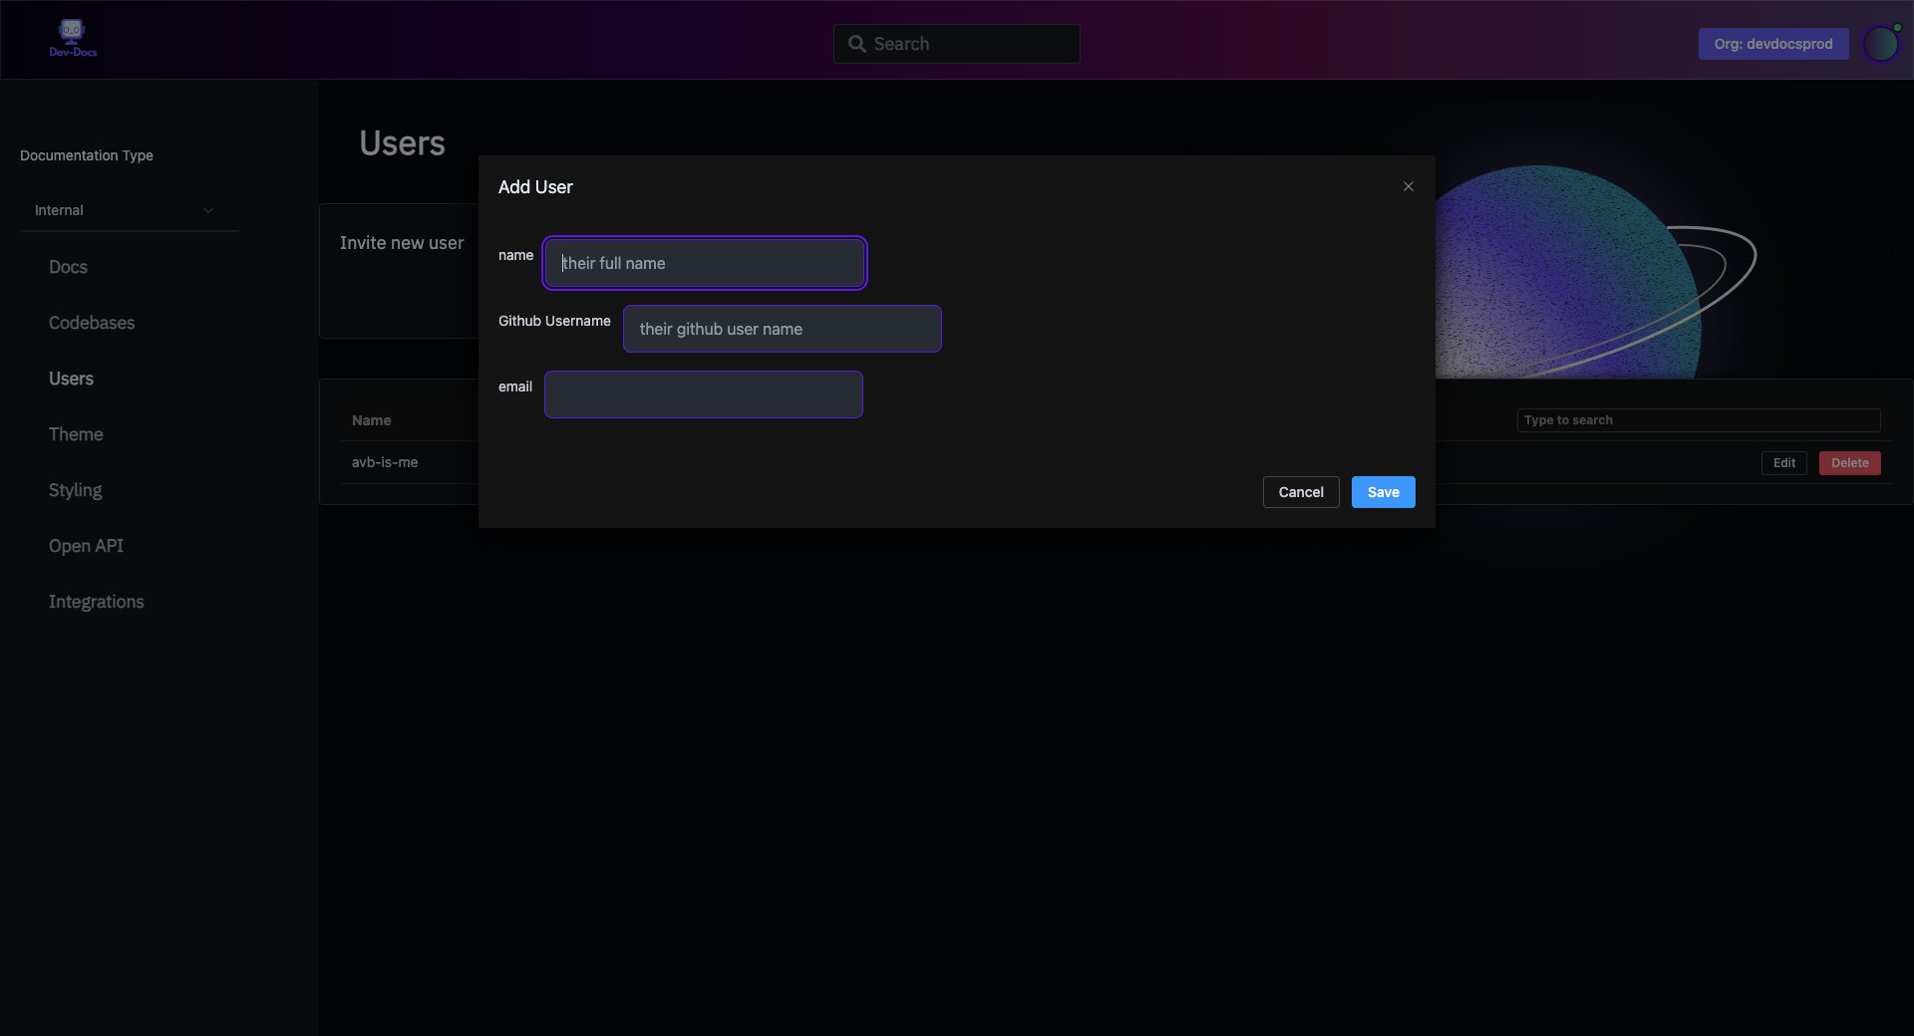Click the search magnifier icon
Image resolution: width=1914 pixels, height=1036 pixels.
click(856, 44)
